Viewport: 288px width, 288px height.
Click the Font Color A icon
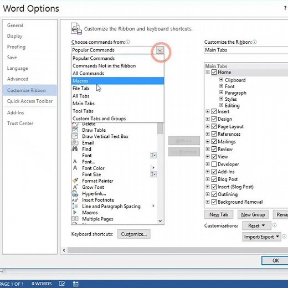pyautogui.click(x=75, y=168)
